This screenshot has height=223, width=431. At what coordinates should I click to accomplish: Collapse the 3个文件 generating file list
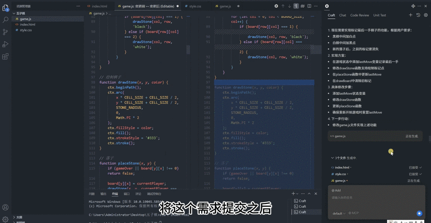(x=332, y=158)
